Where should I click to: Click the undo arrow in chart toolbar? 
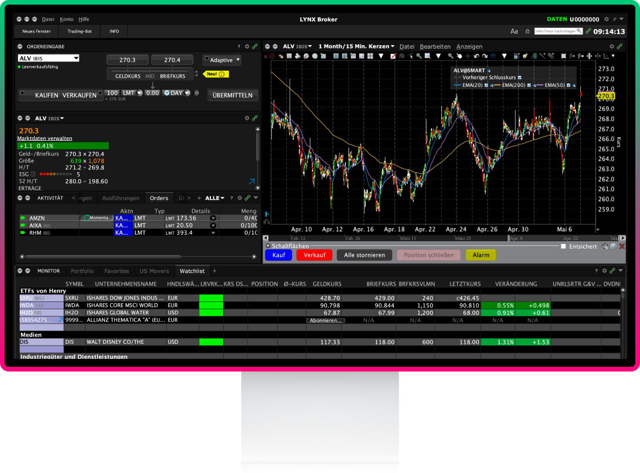click(x=477, y=56)
